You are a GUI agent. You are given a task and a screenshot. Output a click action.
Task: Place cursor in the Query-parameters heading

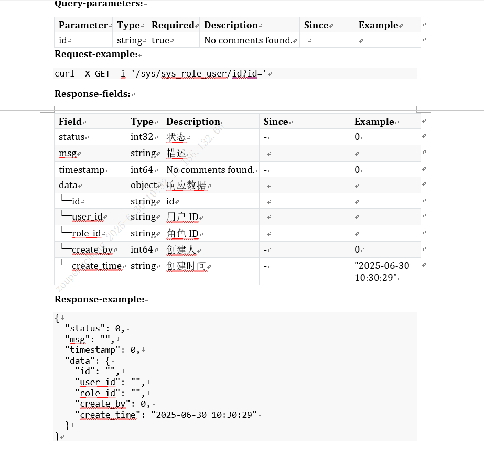pos(98,4)
